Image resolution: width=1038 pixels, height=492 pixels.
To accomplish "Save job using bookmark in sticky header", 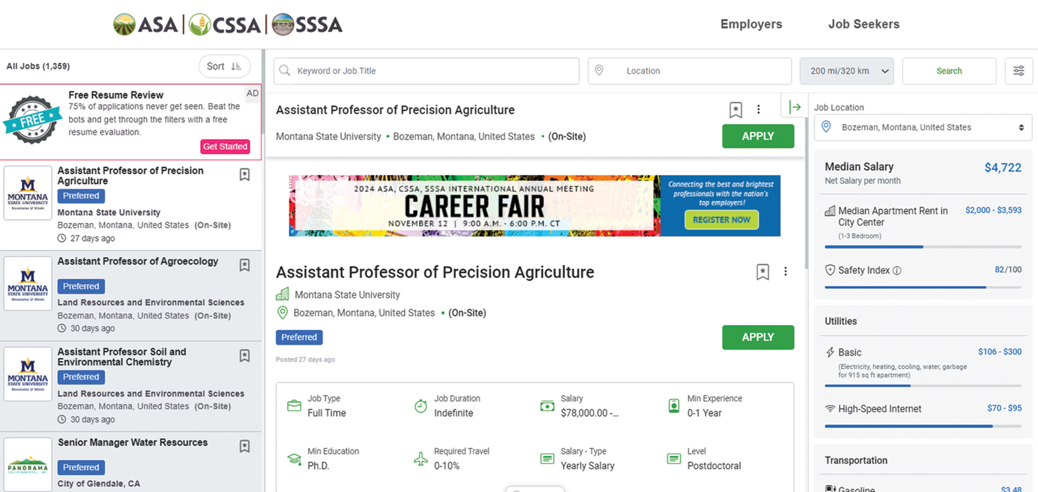I will [x=736, y=110].
